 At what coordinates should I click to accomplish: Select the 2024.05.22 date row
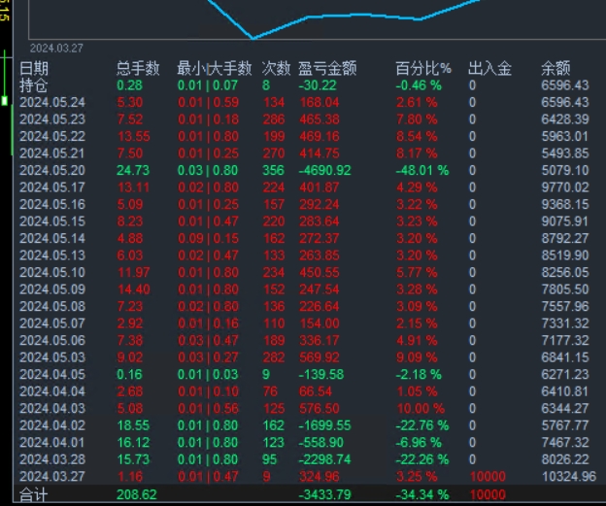[52, 136]
